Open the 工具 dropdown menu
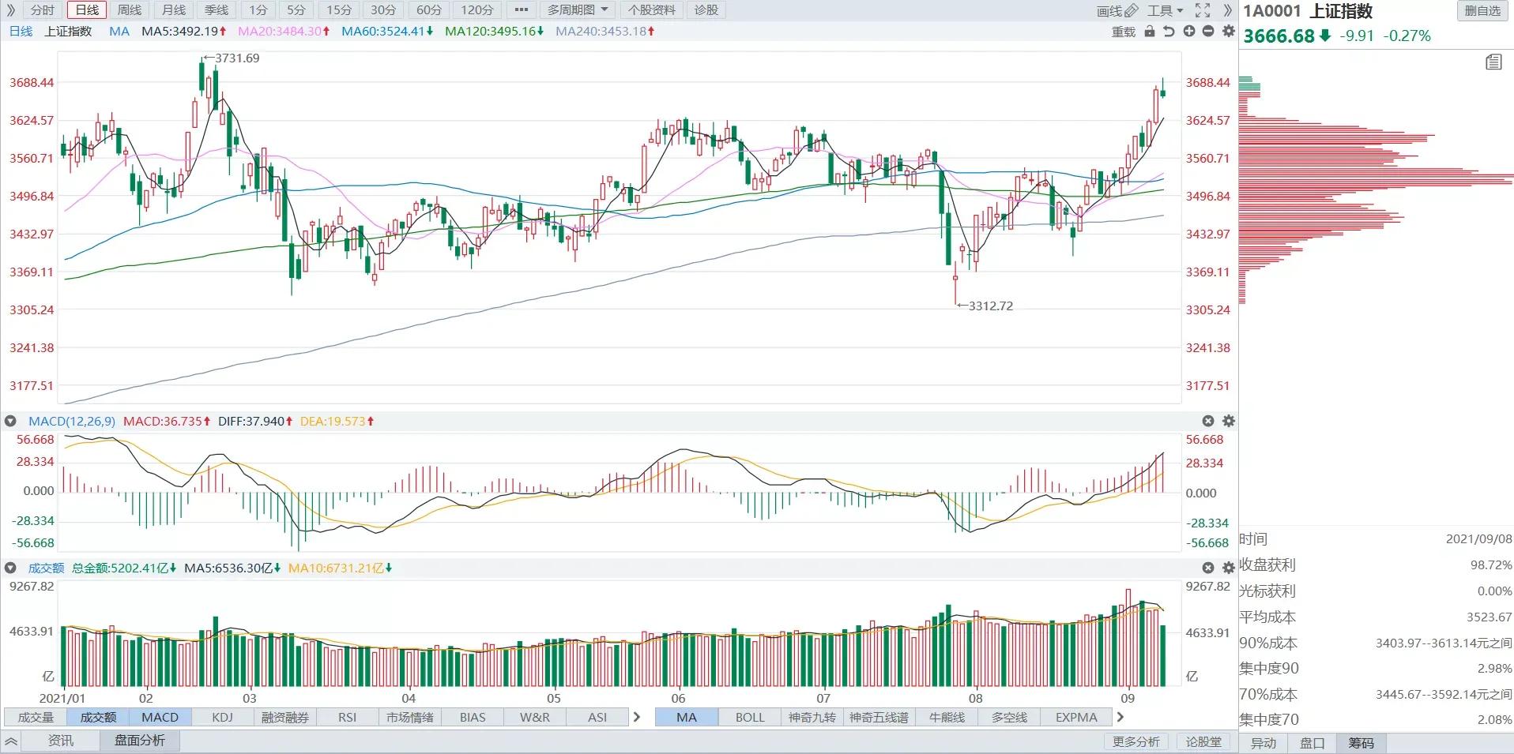Image resolution: width=1514 pixels, height=754 pixels. point(1165,10)
